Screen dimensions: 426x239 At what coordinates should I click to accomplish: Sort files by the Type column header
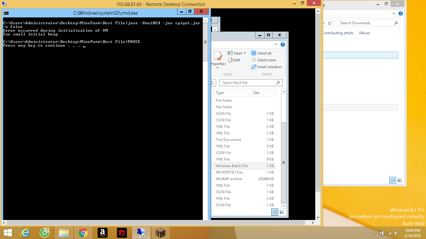(x=232, y=93)
